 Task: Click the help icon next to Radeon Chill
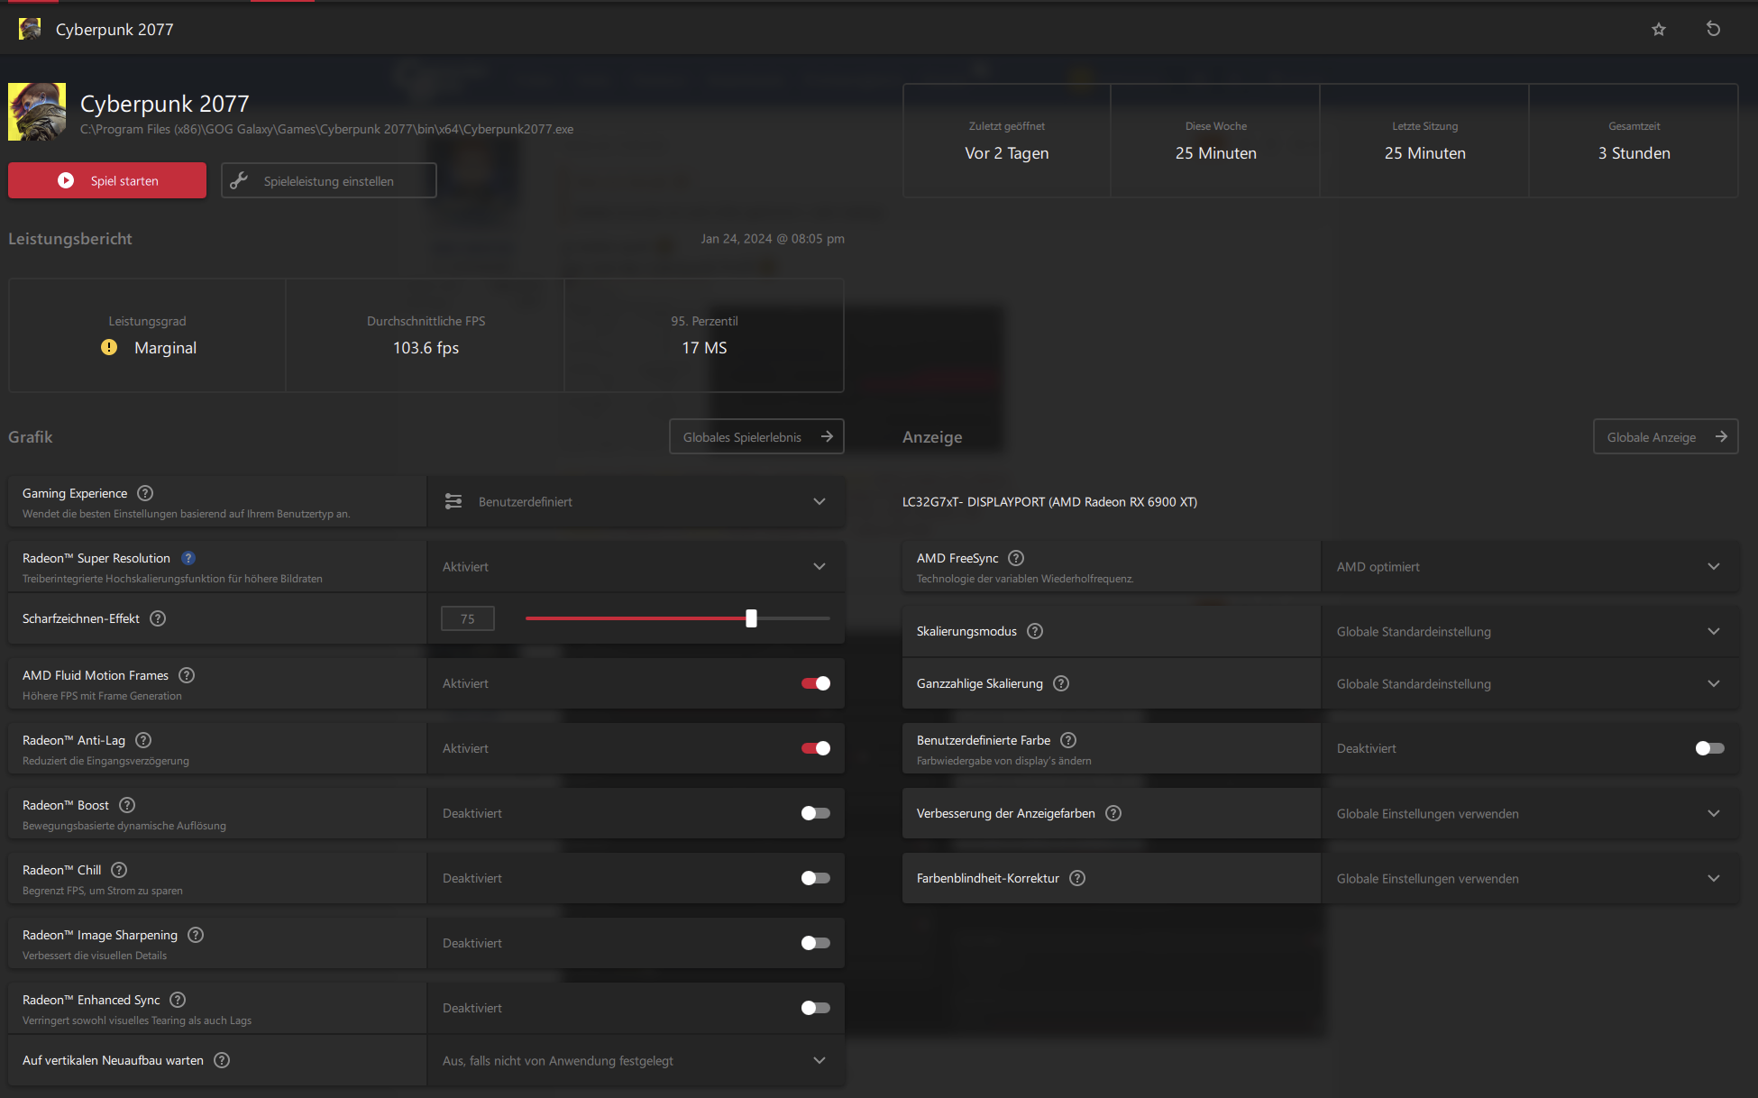tap(119, 870)
